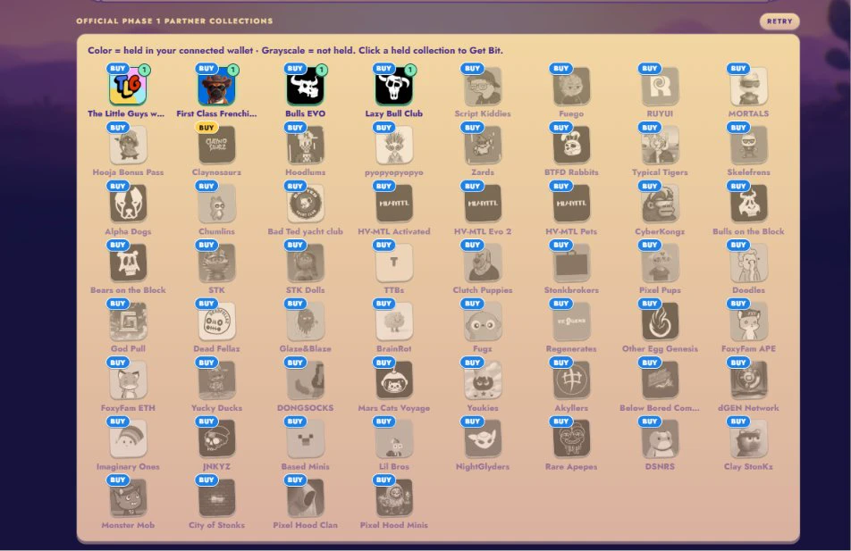
Task: Click the "FoxyFam APE" label
Action: [x=748, y=348]
